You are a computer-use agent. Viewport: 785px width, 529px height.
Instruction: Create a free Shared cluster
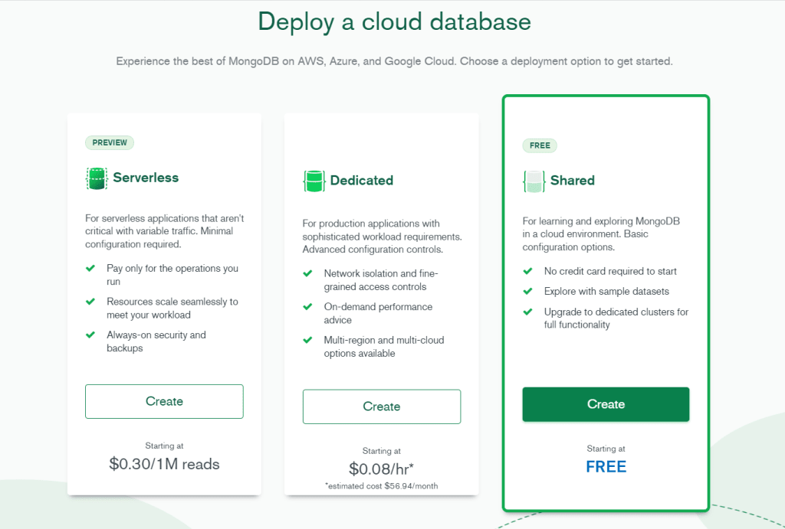606,404
